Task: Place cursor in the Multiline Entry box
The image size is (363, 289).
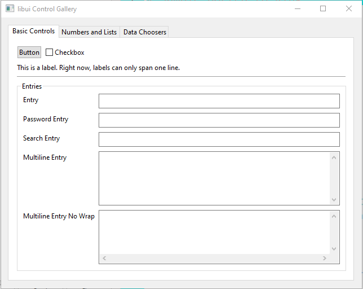Action: [x=214, y=178]
